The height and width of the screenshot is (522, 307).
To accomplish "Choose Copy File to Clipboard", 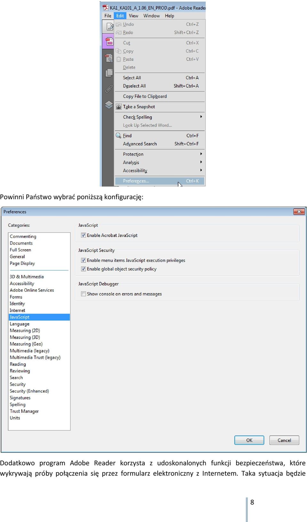I will click(160, 96).
